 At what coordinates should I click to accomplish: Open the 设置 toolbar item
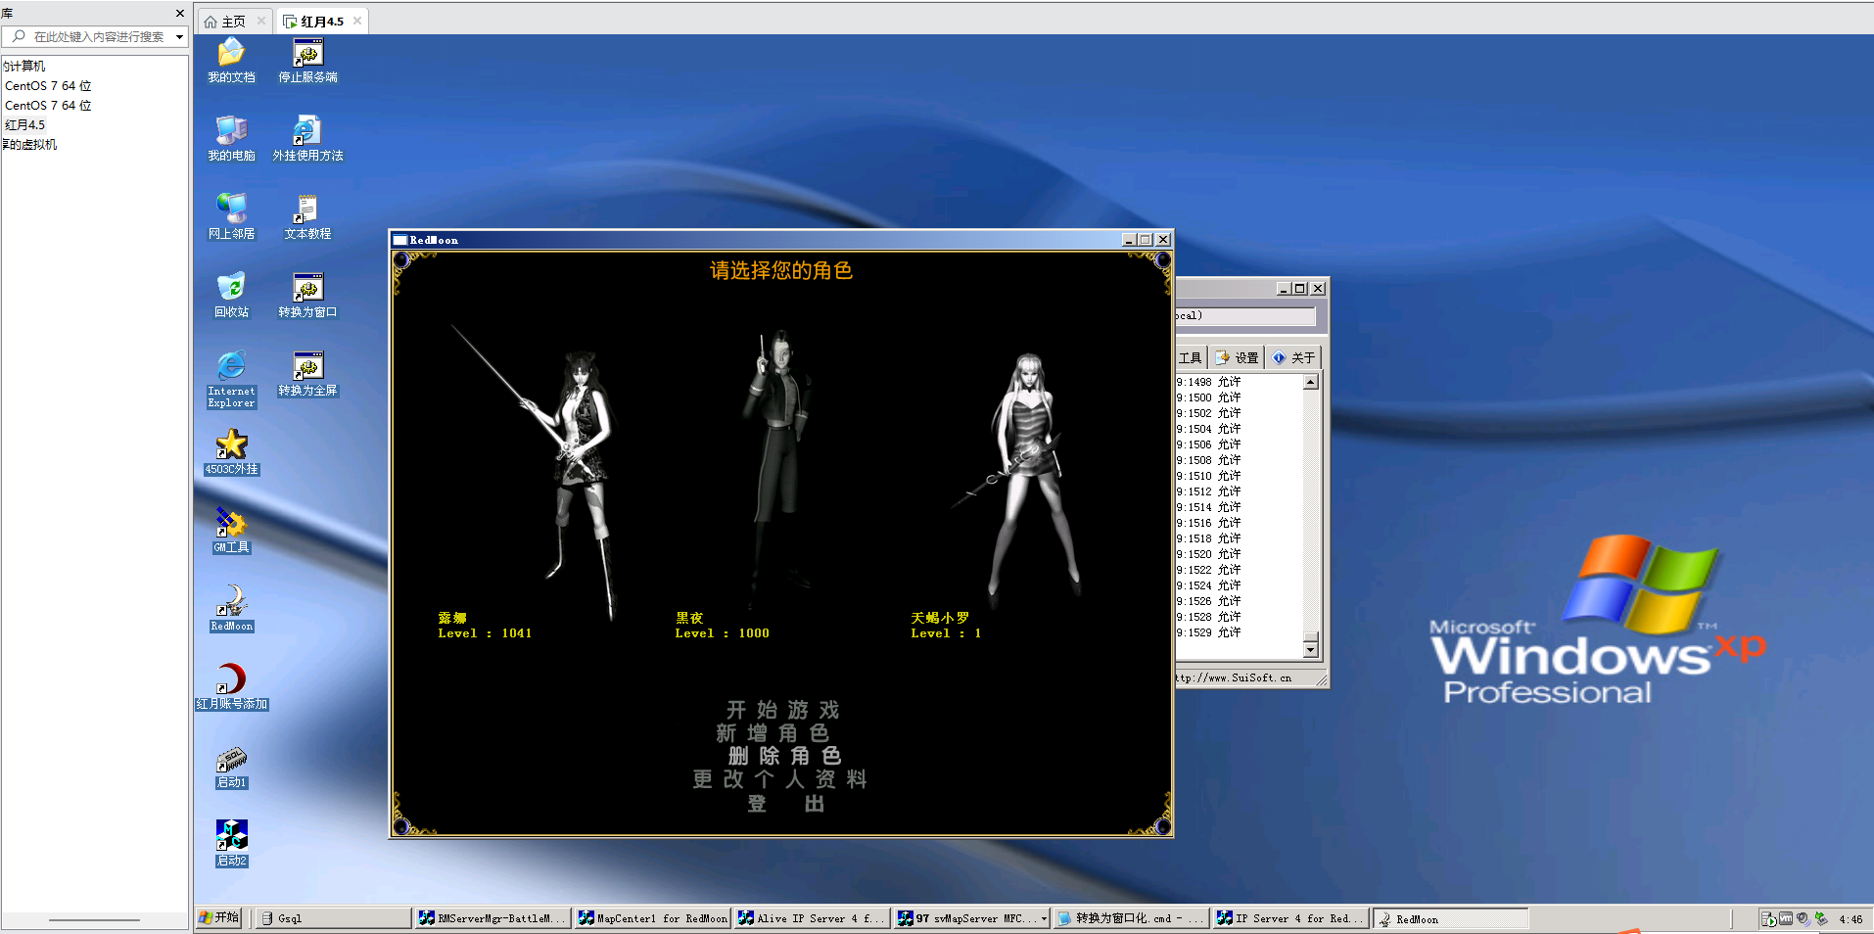(x=1238, y=358)
